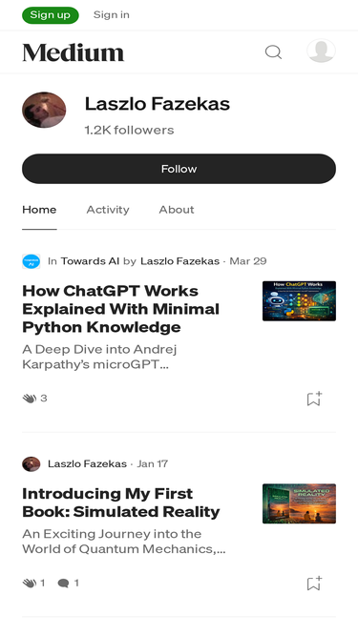
Task: Click small author avatar beside Jan 17
Action: click(32, 463)
